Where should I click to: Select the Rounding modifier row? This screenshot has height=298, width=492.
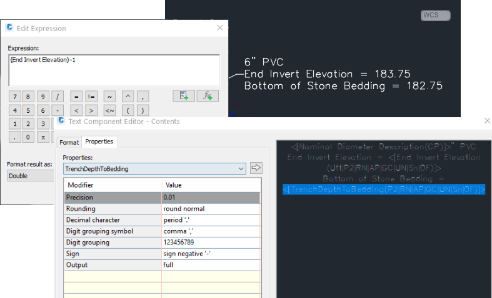pos(113,209)
